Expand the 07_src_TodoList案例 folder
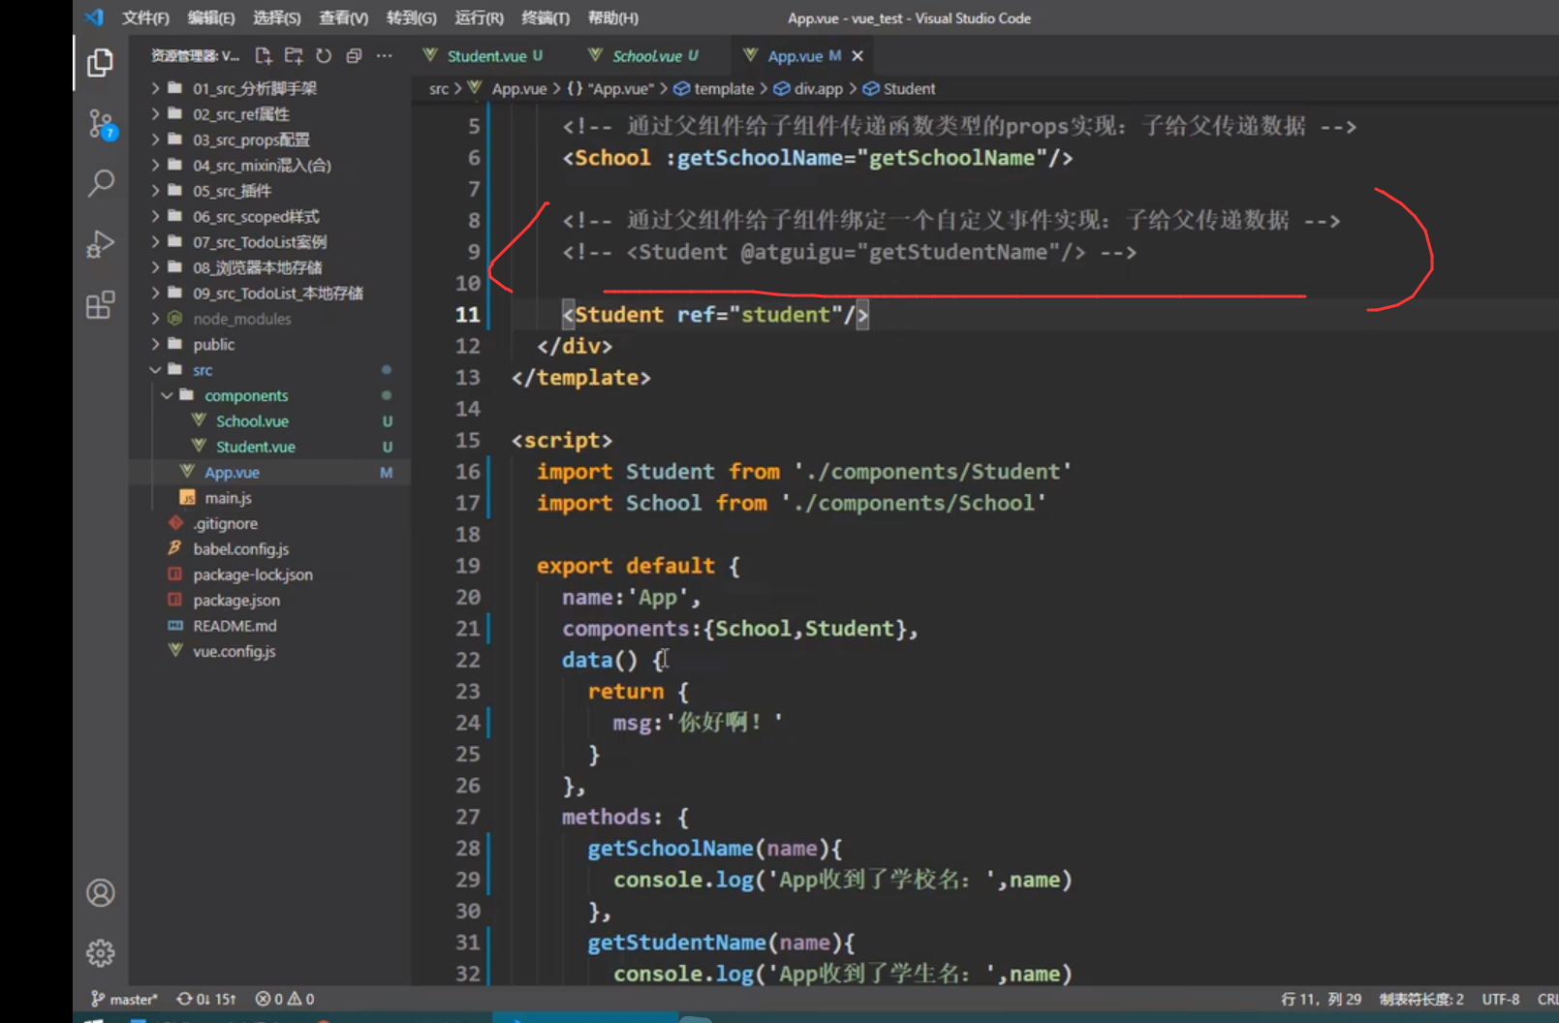 pos(259,242)
